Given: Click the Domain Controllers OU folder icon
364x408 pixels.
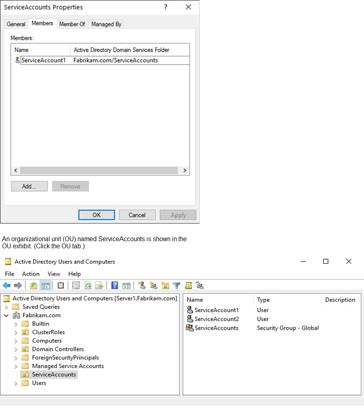Looking at the screenshot, I should [25, 349].
